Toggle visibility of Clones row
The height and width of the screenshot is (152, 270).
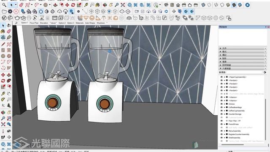point(221,104)
